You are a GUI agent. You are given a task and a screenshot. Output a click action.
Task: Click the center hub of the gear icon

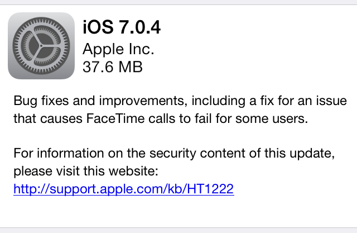41,46
